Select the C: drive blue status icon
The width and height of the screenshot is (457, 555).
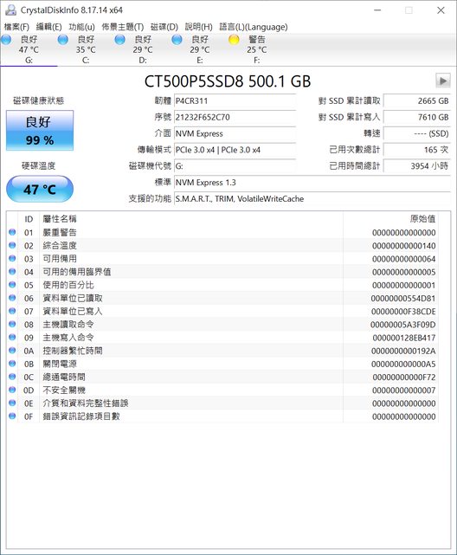pyautogui.click(x=63, y=40)
